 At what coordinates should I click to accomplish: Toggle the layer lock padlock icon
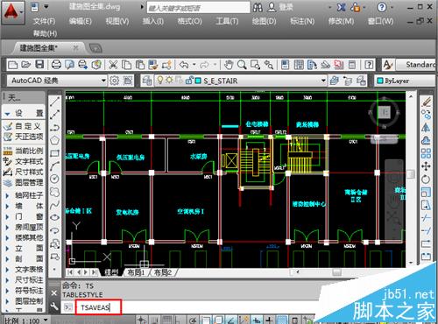coord(189,80)
